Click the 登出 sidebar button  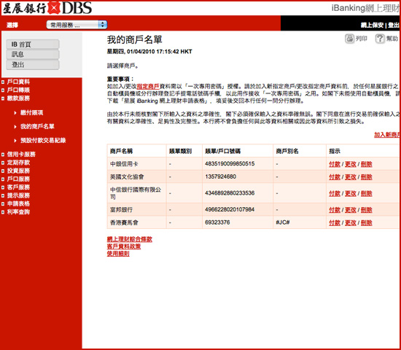(33, 64)
